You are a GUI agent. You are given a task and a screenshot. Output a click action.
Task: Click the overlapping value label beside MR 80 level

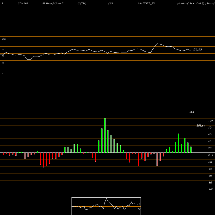coord(201,126)
